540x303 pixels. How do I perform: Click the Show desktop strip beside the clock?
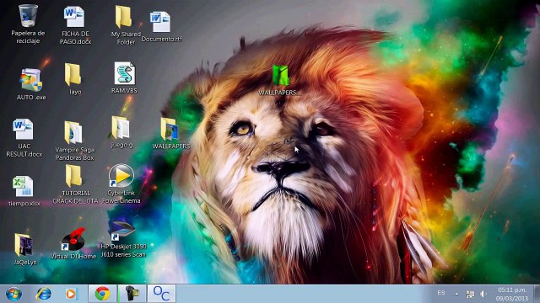click(x=537, y=294)
